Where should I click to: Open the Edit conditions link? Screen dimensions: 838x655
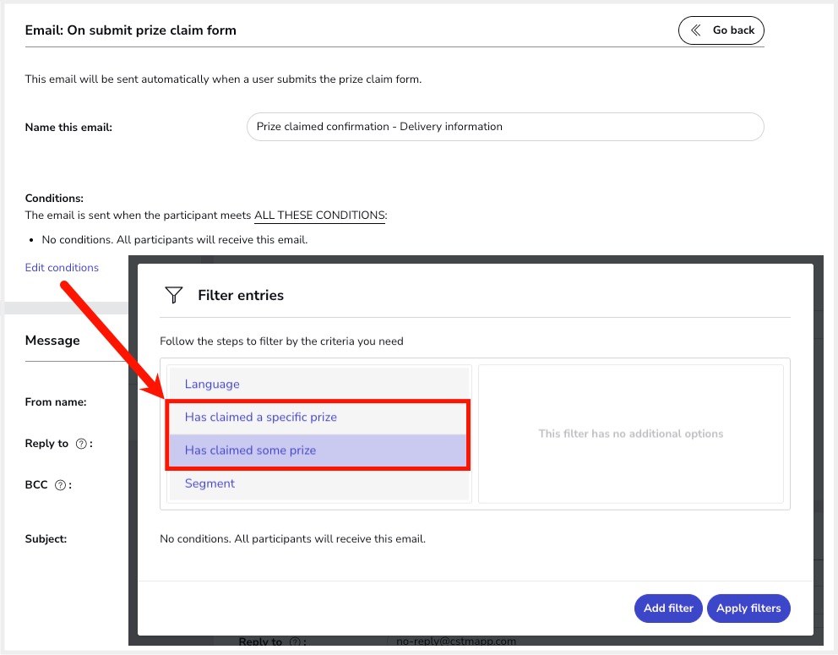(x=62, y=268)
